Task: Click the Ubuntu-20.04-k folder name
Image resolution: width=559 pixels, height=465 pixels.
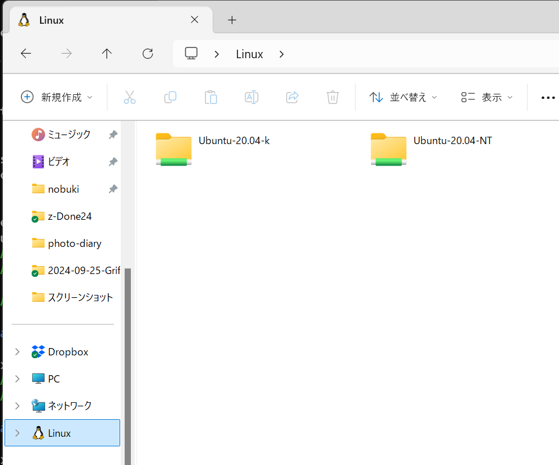Action: (234, 141)
